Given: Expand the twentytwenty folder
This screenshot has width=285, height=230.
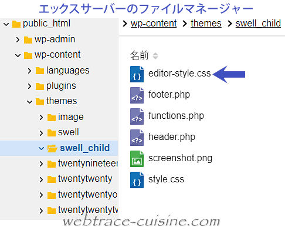Looking at the screenshot, I should (x=41, y=179).
